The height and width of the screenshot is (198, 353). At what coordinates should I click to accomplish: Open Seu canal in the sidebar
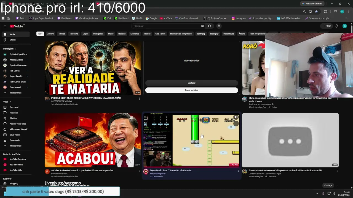coord(15,107)
